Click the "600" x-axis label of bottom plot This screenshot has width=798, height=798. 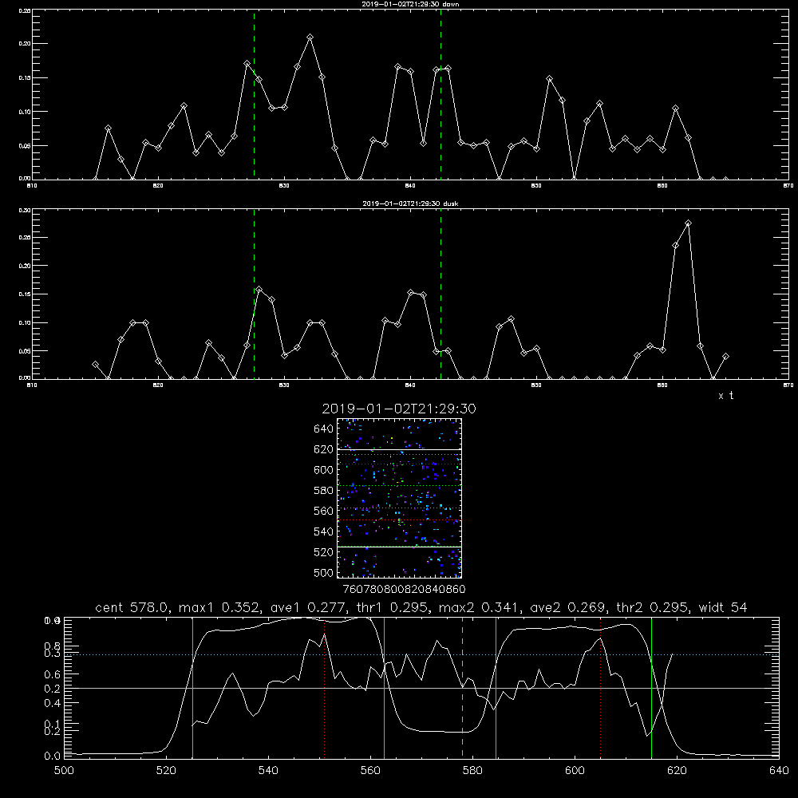pos(575,771)
